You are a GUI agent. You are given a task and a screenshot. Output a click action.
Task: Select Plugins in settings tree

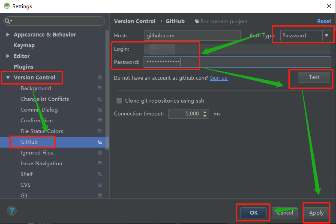pyautogui.click(x=24, y=67)
